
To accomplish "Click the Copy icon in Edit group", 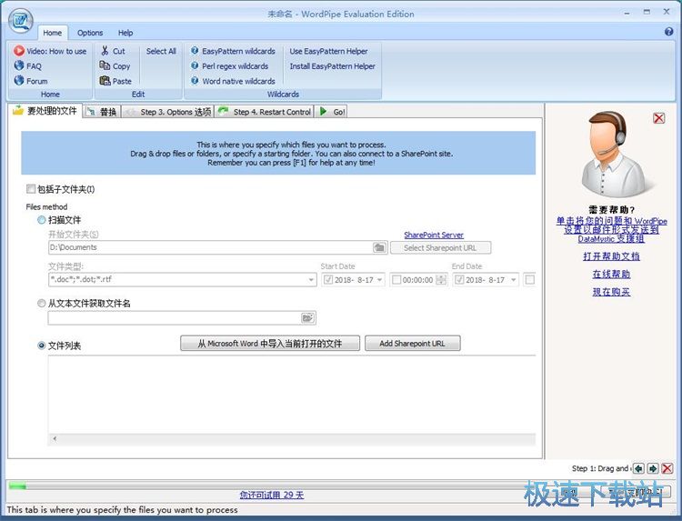I will 105,66.
